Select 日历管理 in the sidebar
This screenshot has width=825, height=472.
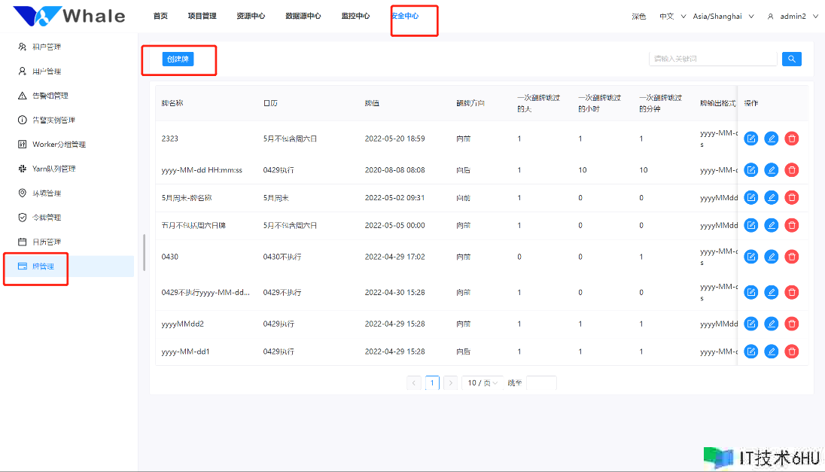pos(47,242)
